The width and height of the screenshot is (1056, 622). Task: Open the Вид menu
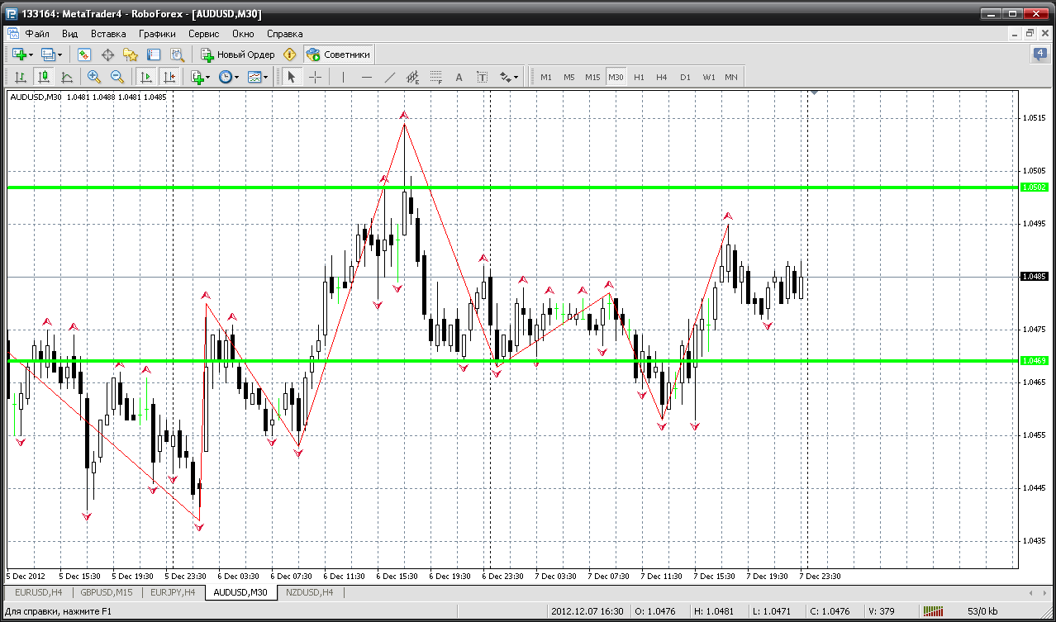pyautogui.click(x=70, y=34)
